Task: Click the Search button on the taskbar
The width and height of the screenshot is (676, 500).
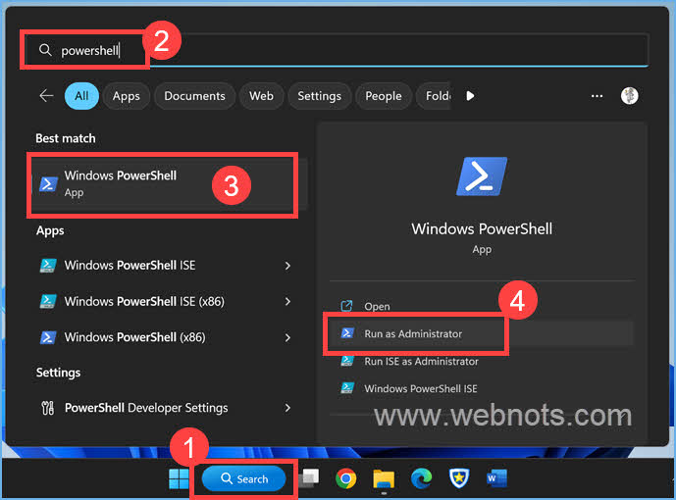Action: tap(244, 478)
